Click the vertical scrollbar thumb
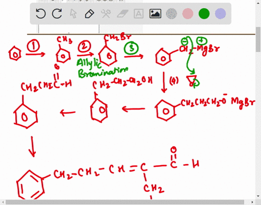Screen dimensions: 261x205 [x=258, y=39]
